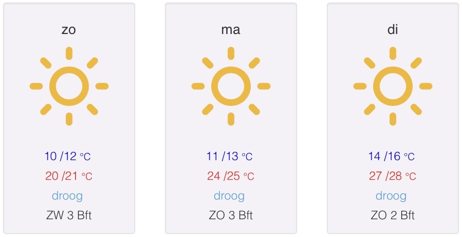
Task: Click the ZW 3 Bft wind text
Action: click(x=69, y=215)
